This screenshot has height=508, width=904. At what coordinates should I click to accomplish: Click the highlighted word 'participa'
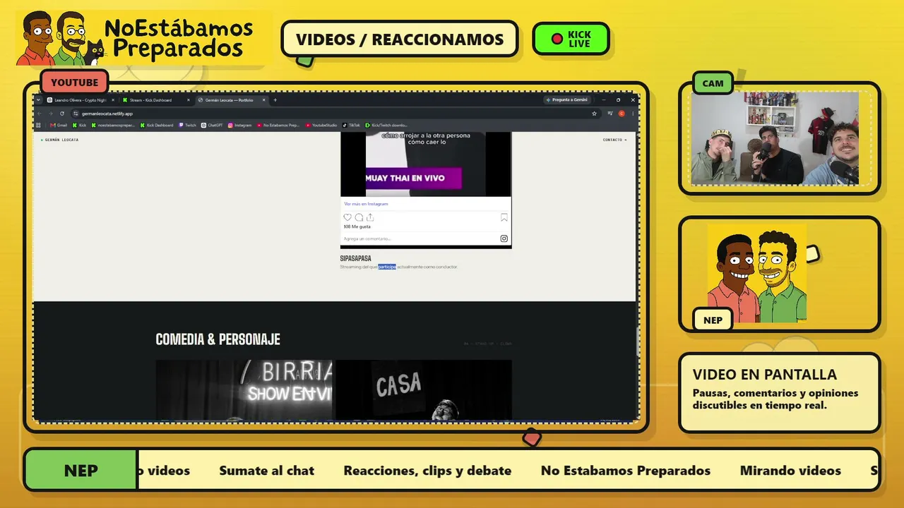pyautogui.click(x=387, y=267)
